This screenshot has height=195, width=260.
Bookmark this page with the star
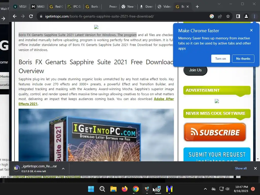click(228, 16)
